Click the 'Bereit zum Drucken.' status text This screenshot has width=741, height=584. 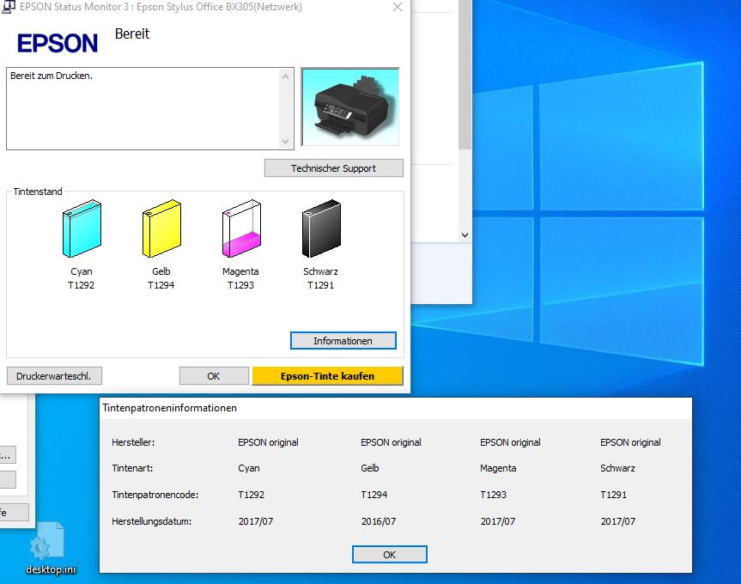point(52,76)
